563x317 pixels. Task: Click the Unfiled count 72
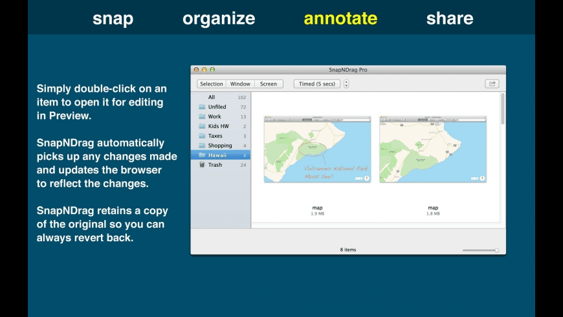point(243,107)
